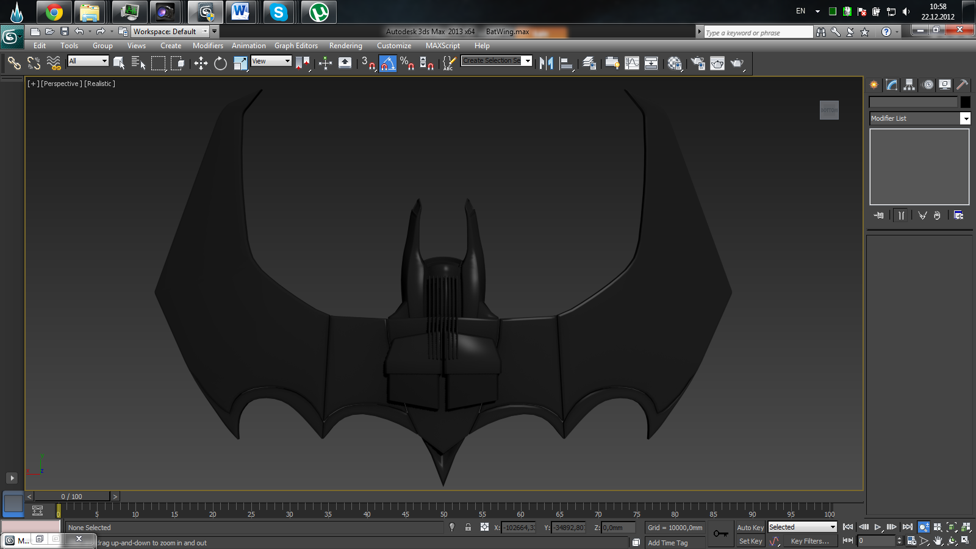Switch to the Modify command panel

(x=892, y=85)
